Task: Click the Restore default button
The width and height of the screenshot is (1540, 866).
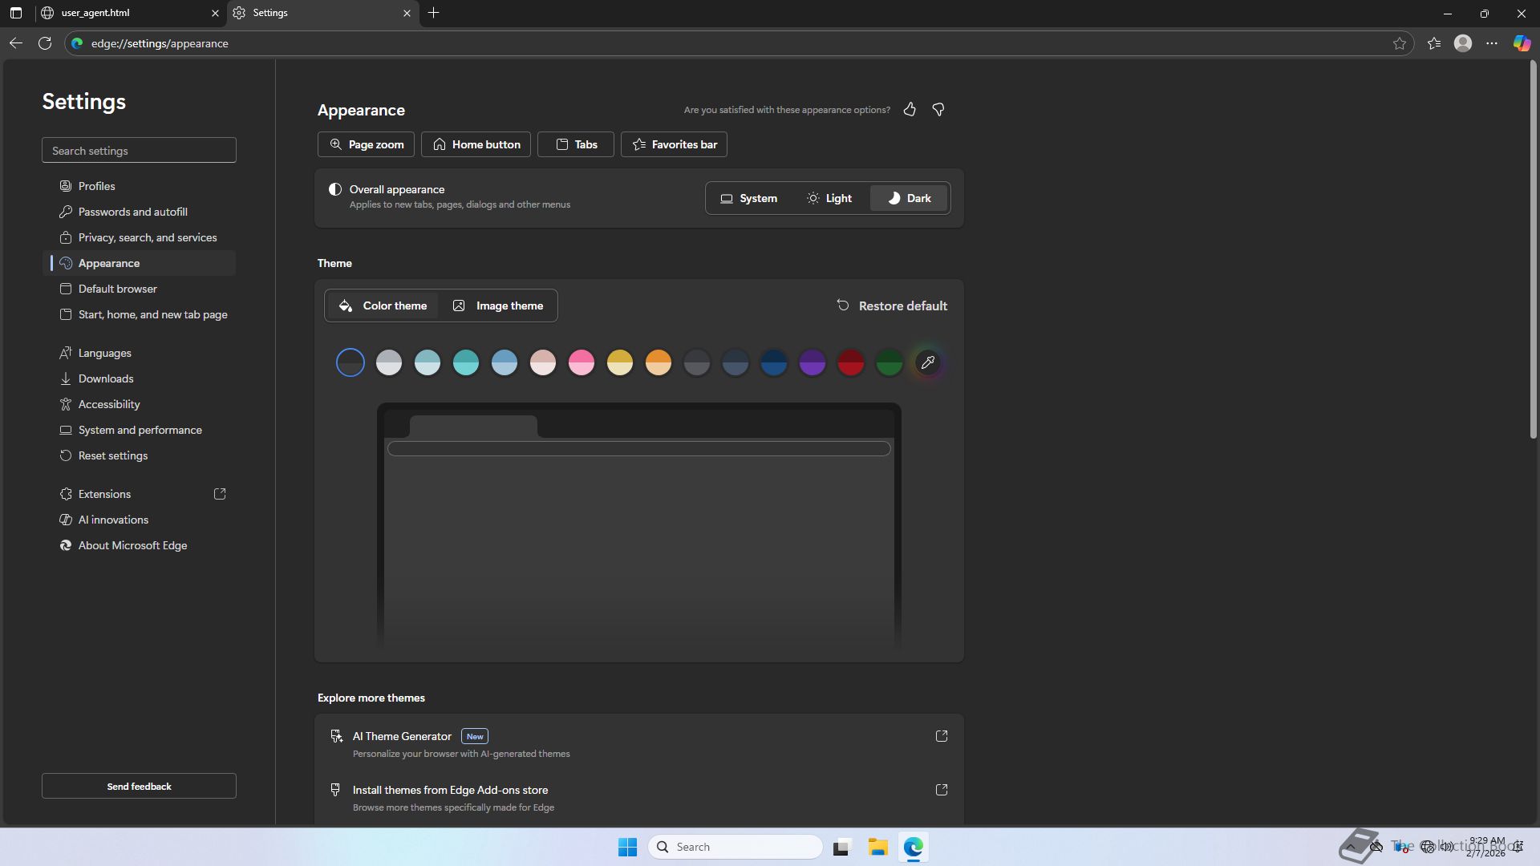Action: click(892, 306)
